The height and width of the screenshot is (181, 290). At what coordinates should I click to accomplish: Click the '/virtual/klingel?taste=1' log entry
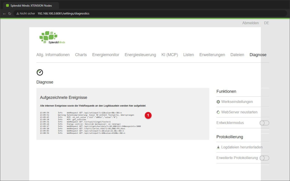click(x=75, y=122)
